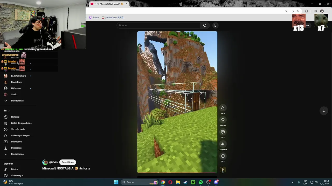
Task: Open Opera from the taskbar
Action: (170, 182)
